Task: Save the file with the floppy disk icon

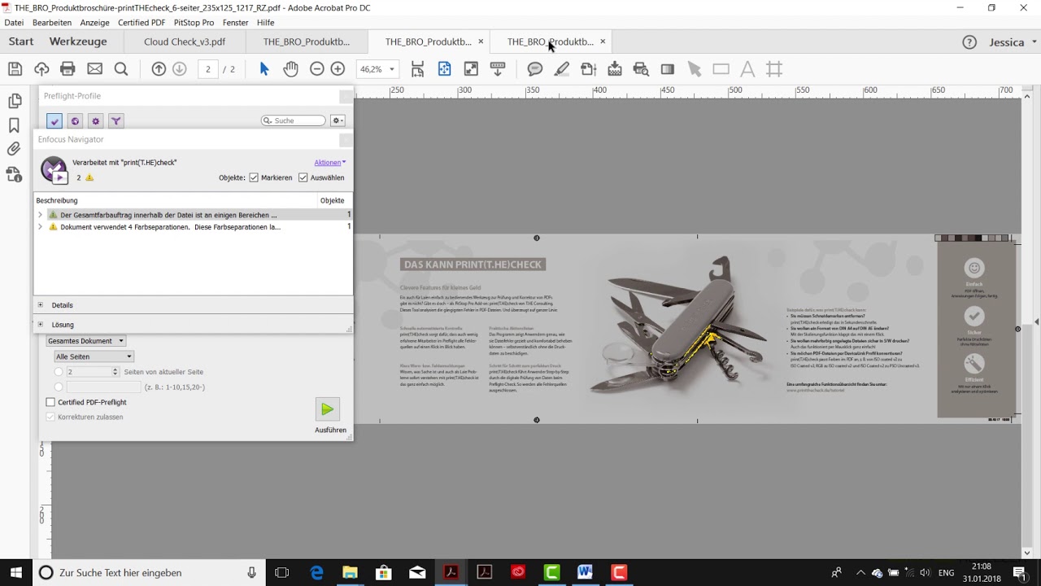Action: [x=15, y=69]
